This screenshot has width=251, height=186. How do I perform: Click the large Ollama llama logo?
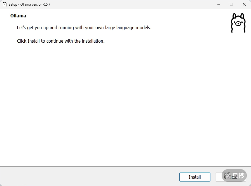[x=238, y=23]
